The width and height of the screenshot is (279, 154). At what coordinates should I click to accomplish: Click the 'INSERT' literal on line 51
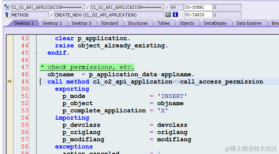(172, 96)
